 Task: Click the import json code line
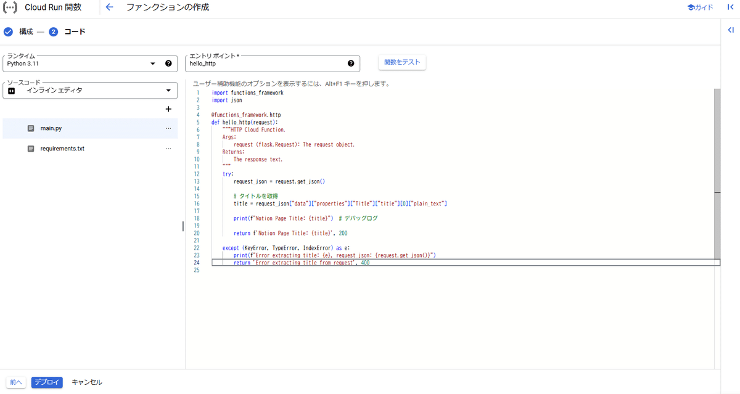(x=226, y=100)
